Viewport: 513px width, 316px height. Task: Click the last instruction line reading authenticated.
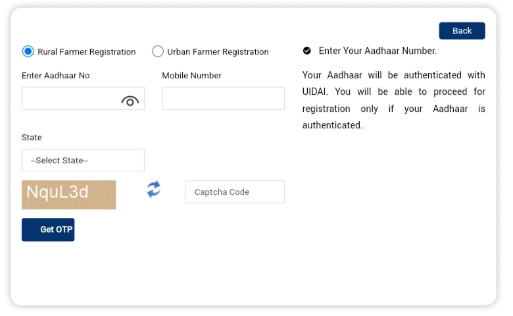tap(332, 125)
